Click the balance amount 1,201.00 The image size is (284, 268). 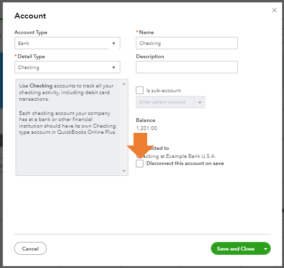(x=147, y=128)
